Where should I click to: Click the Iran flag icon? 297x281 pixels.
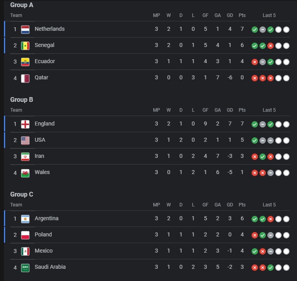[25, 157]
